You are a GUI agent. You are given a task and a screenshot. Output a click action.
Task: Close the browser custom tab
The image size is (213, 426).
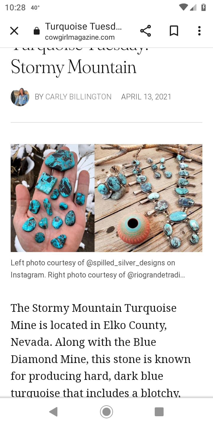coord(14,31)
